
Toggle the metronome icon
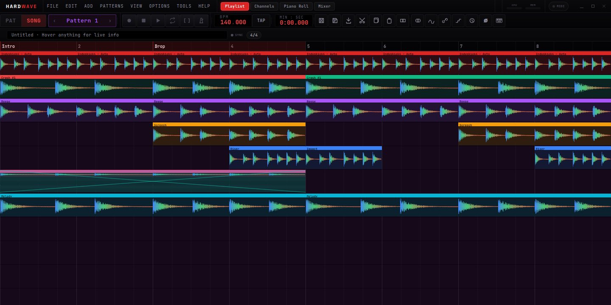coord(201,21)
